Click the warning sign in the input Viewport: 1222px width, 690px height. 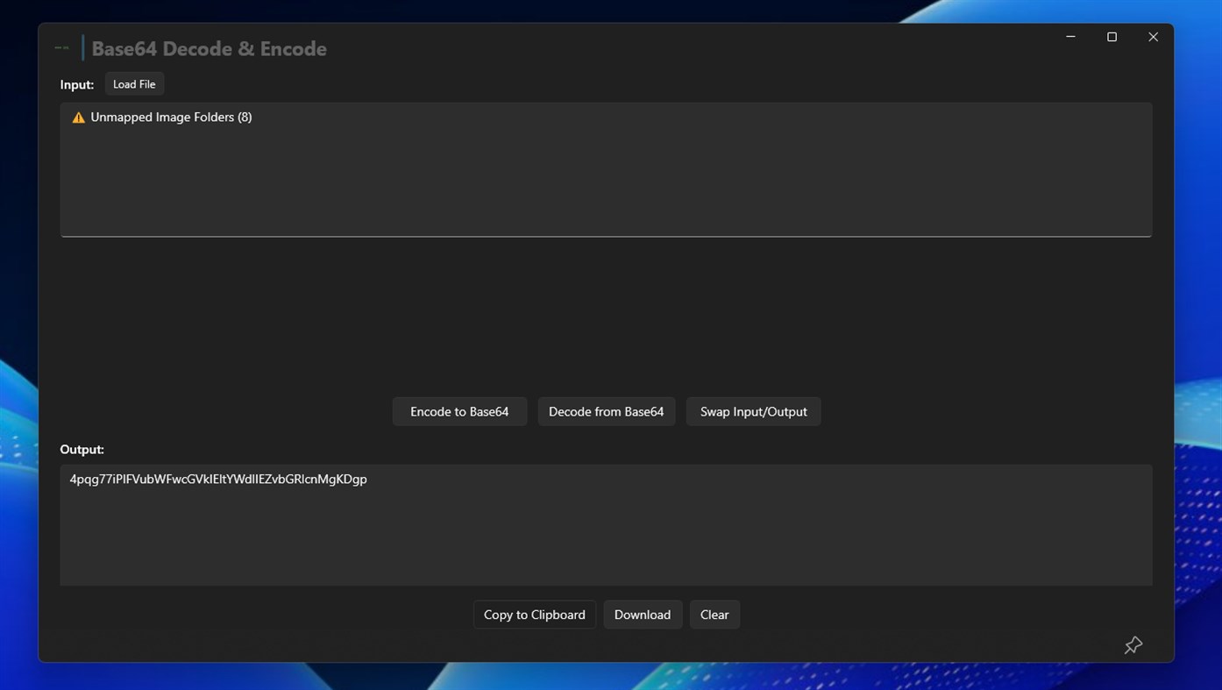[x=78, y=117]
